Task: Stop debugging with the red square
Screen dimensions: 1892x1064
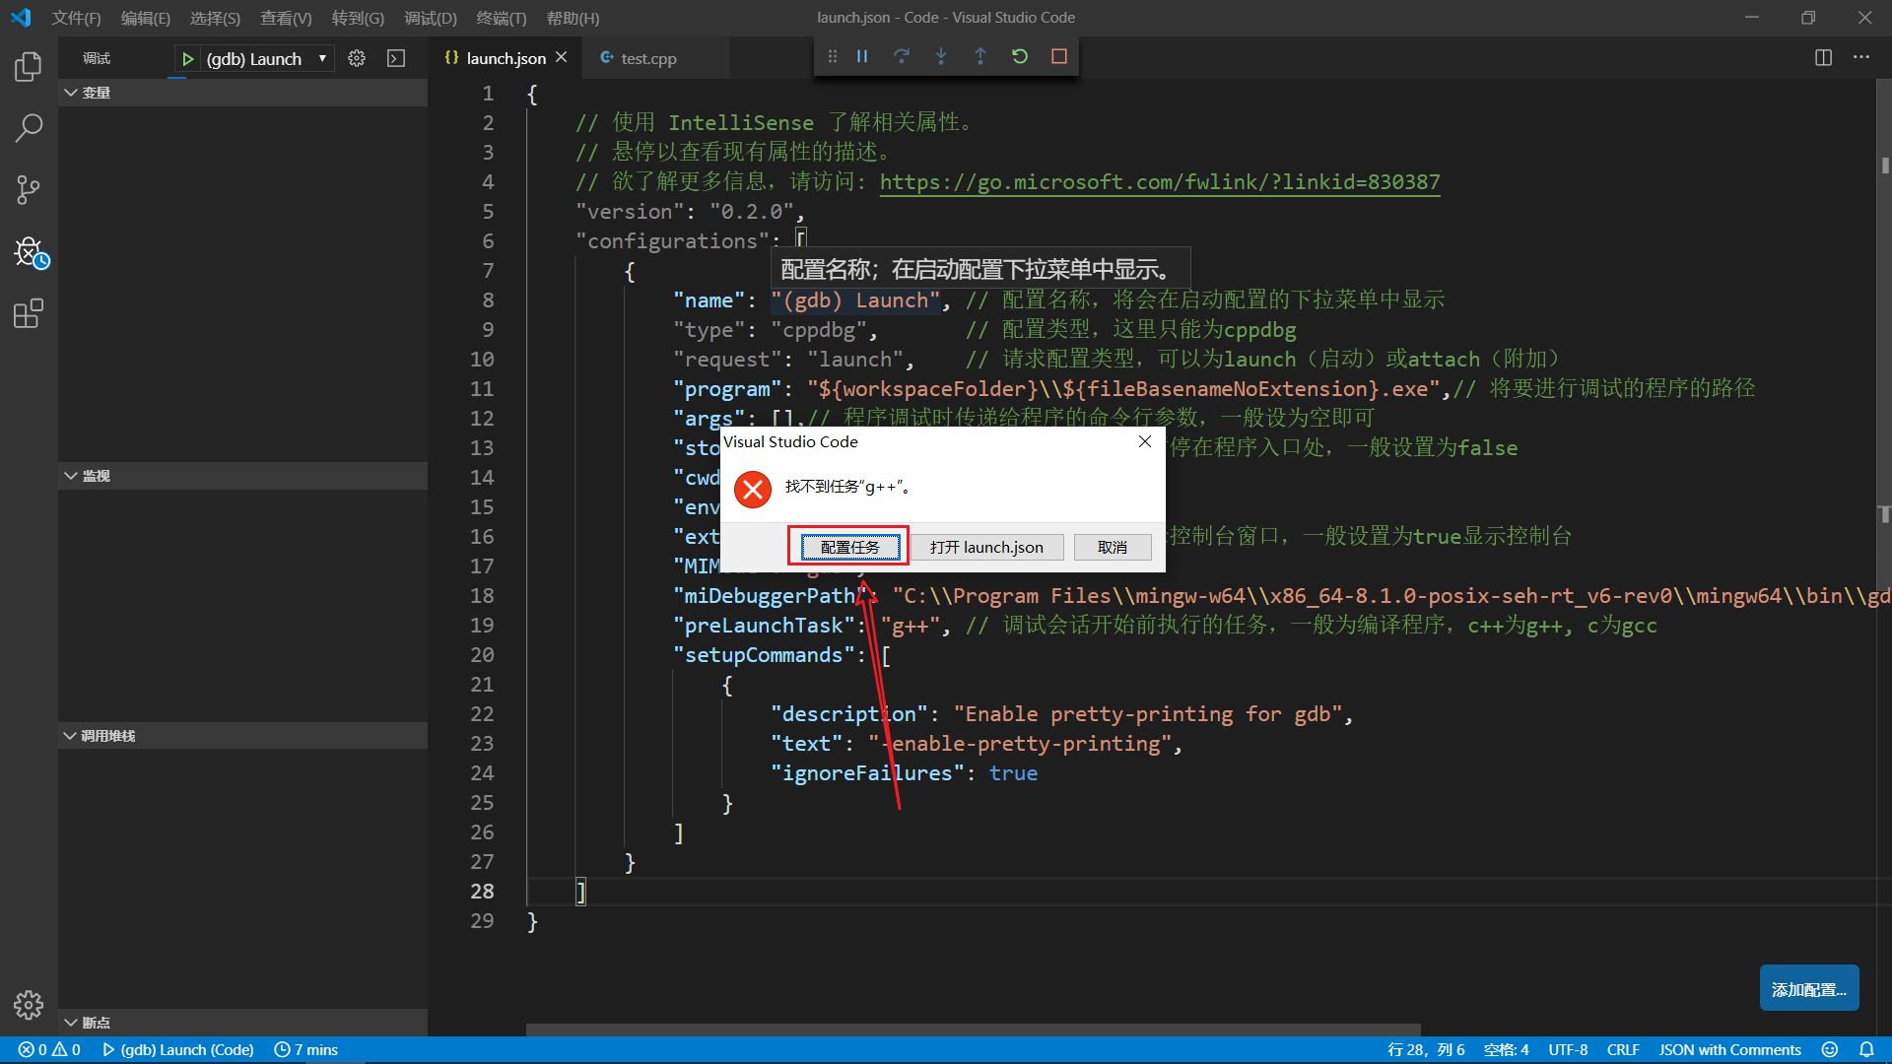Action: [x=1059, y=57]
